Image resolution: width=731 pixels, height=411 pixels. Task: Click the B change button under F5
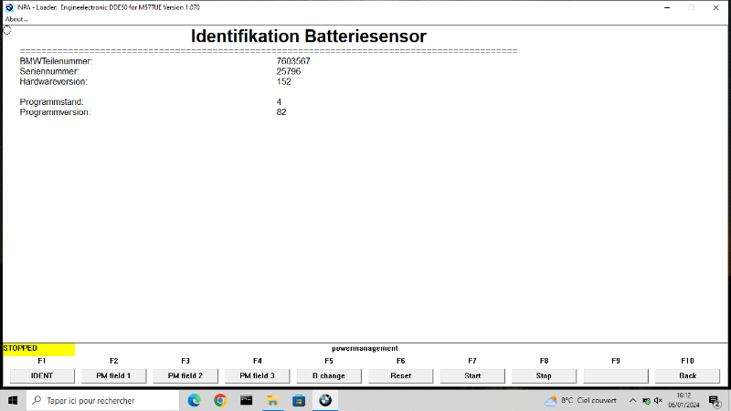point(329,375)
